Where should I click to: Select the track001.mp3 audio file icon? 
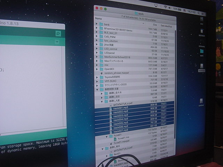(x=111, y=109)
